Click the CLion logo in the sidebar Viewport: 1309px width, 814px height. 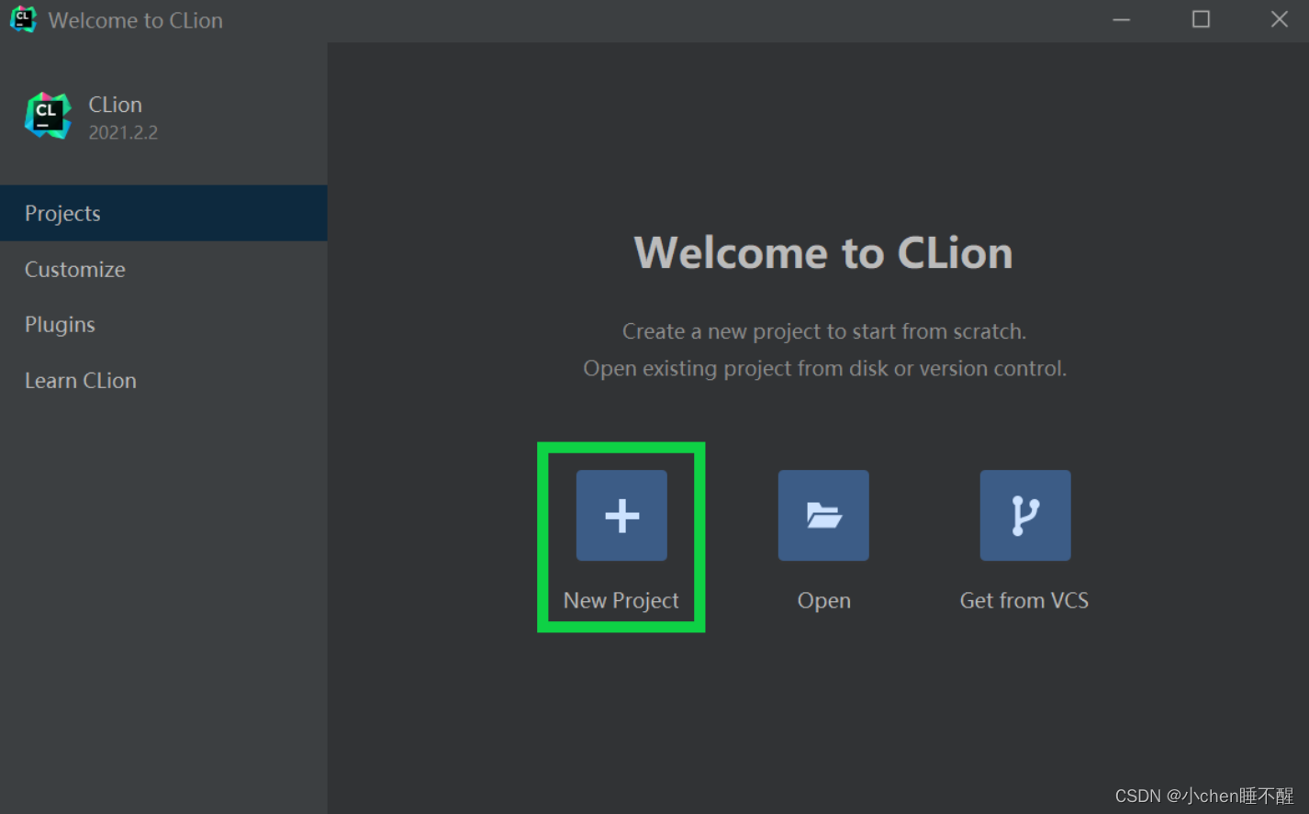(48, 117)
